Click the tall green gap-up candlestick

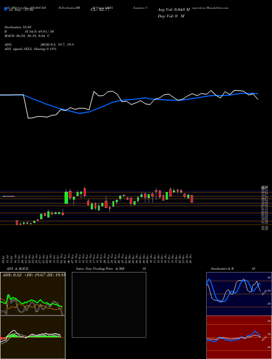(66, 197)
